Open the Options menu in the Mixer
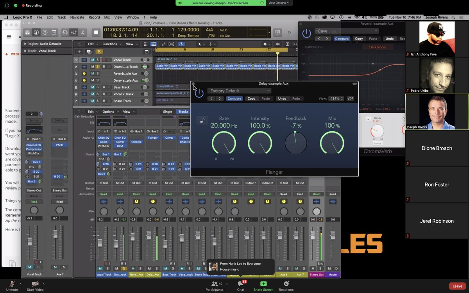Screen dimensions: 469x293 pyautogui.click(x=110, y=112)
